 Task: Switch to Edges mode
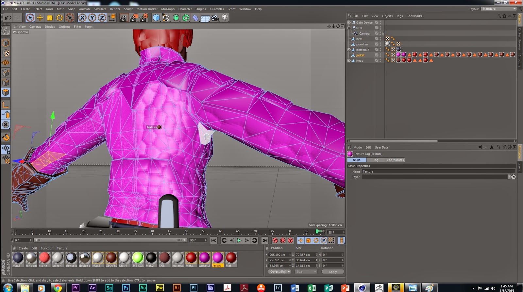click(6, 83)
